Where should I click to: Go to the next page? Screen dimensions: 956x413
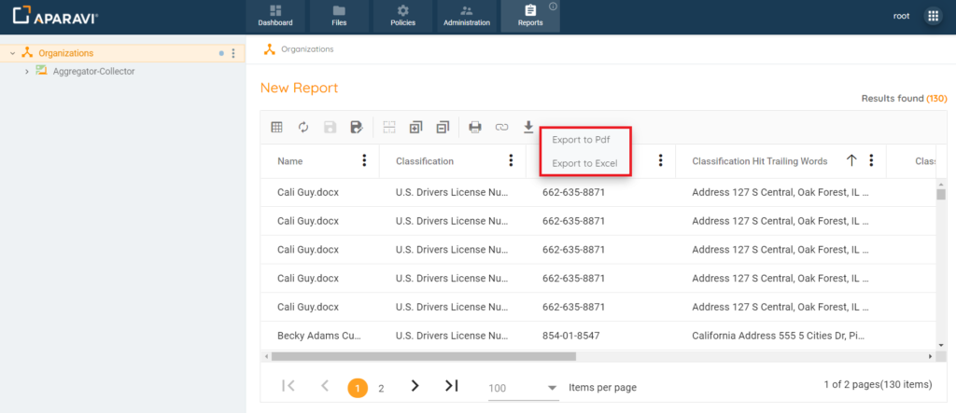(x=415, y=386)
